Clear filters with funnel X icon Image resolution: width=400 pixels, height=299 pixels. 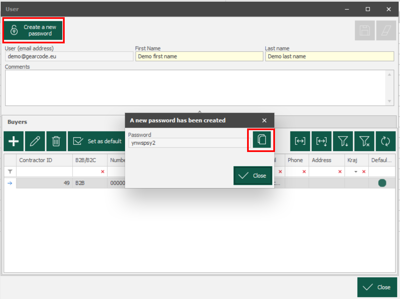click(364, 141)
